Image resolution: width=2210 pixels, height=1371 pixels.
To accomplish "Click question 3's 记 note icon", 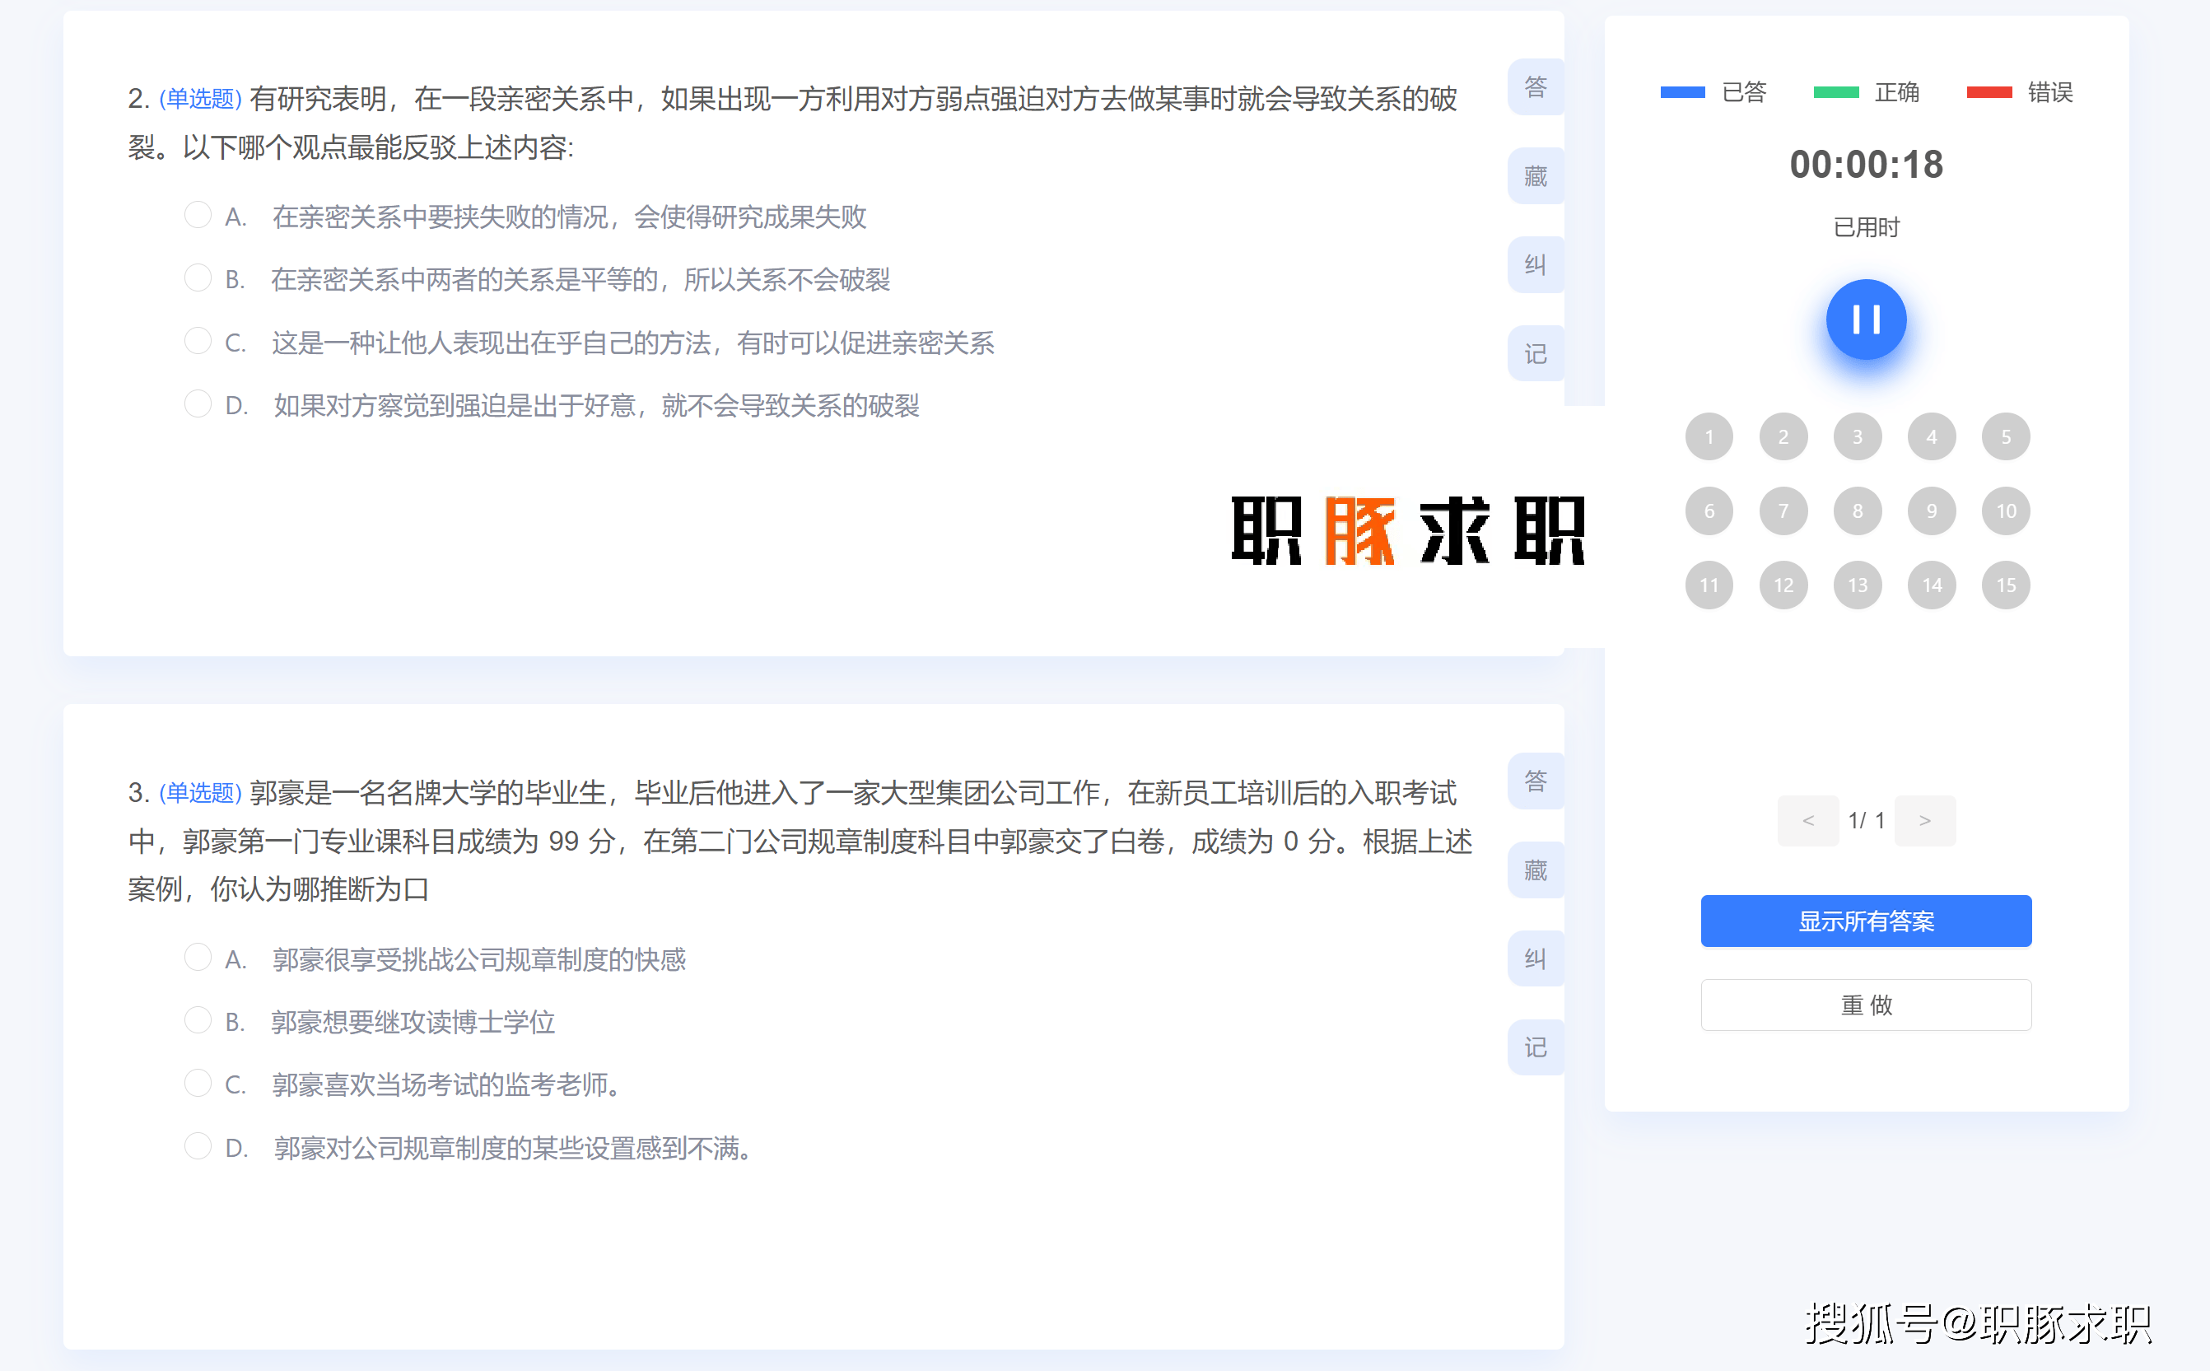I will pos(1535,1047).
